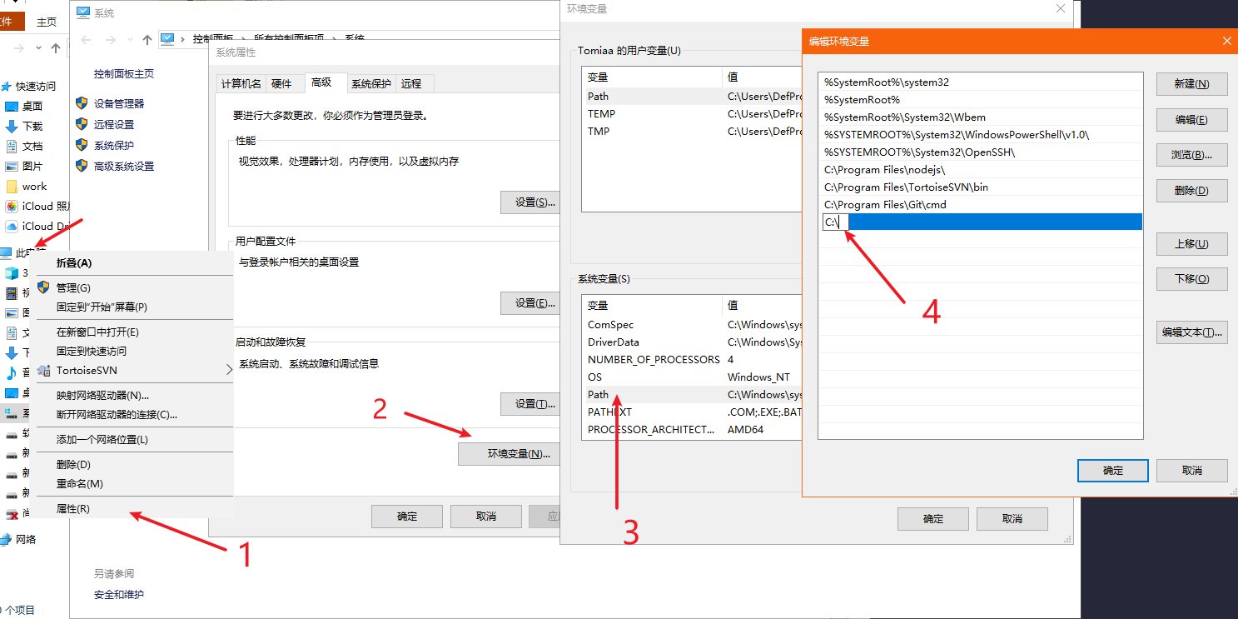Click the iCloud Drive icon in sidebar

12,227
